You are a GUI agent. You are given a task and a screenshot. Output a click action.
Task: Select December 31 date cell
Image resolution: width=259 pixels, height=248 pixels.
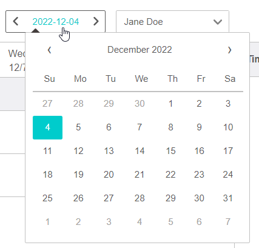pos(228,198)
